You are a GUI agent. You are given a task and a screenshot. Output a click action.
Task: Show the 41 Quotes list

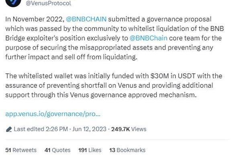[57, 150]
